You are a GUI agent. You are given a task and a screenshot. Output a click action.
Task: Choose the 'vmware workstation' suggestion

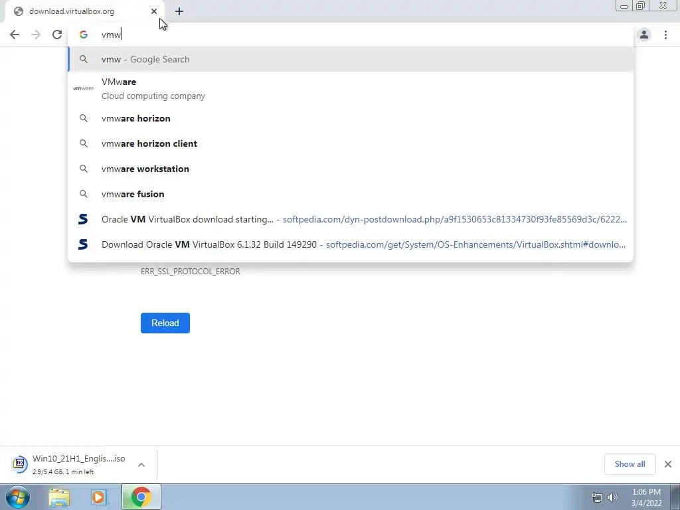[x=351, y=169]
